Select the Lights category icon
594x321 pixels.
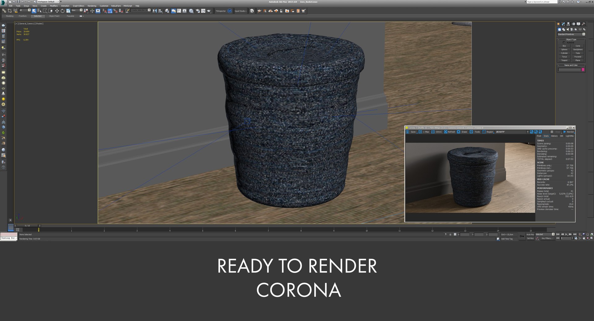[568, 29]
